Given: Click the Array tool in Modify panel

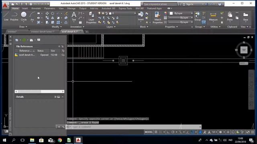Looking at the screenshot, I should [58, 22].
